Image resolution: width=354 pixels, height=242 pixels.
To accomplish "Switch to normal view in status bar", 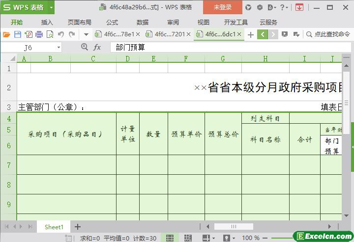I will point(170,238).
